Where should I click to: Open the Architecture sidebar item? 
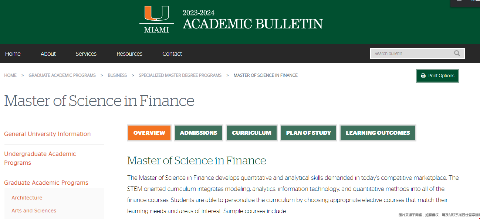pos(27,198)
